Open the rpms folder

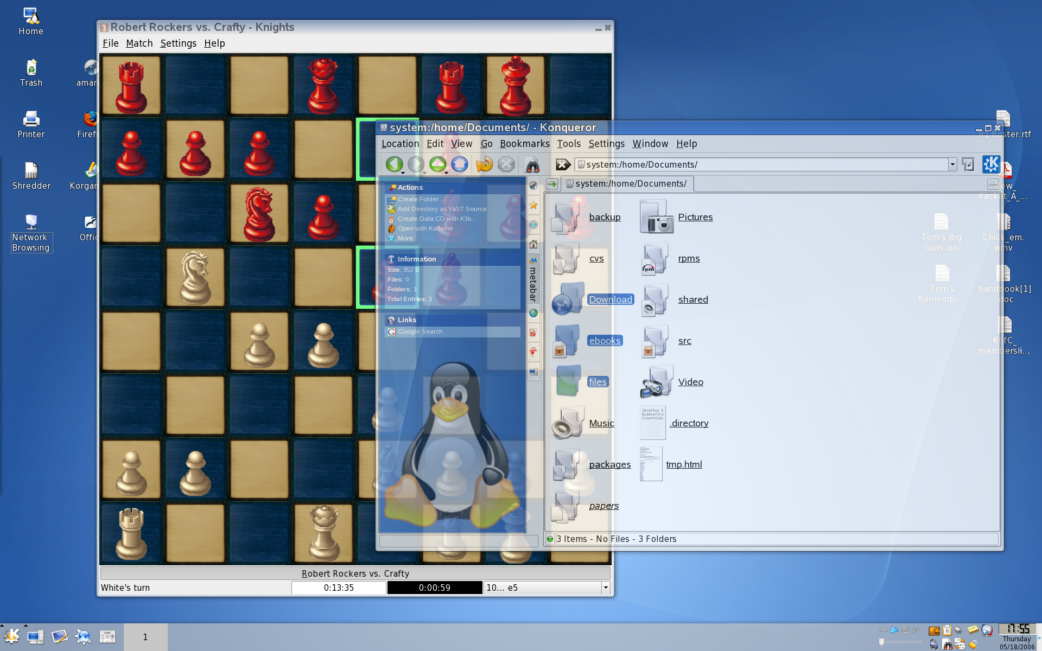(x=671, y=259)
